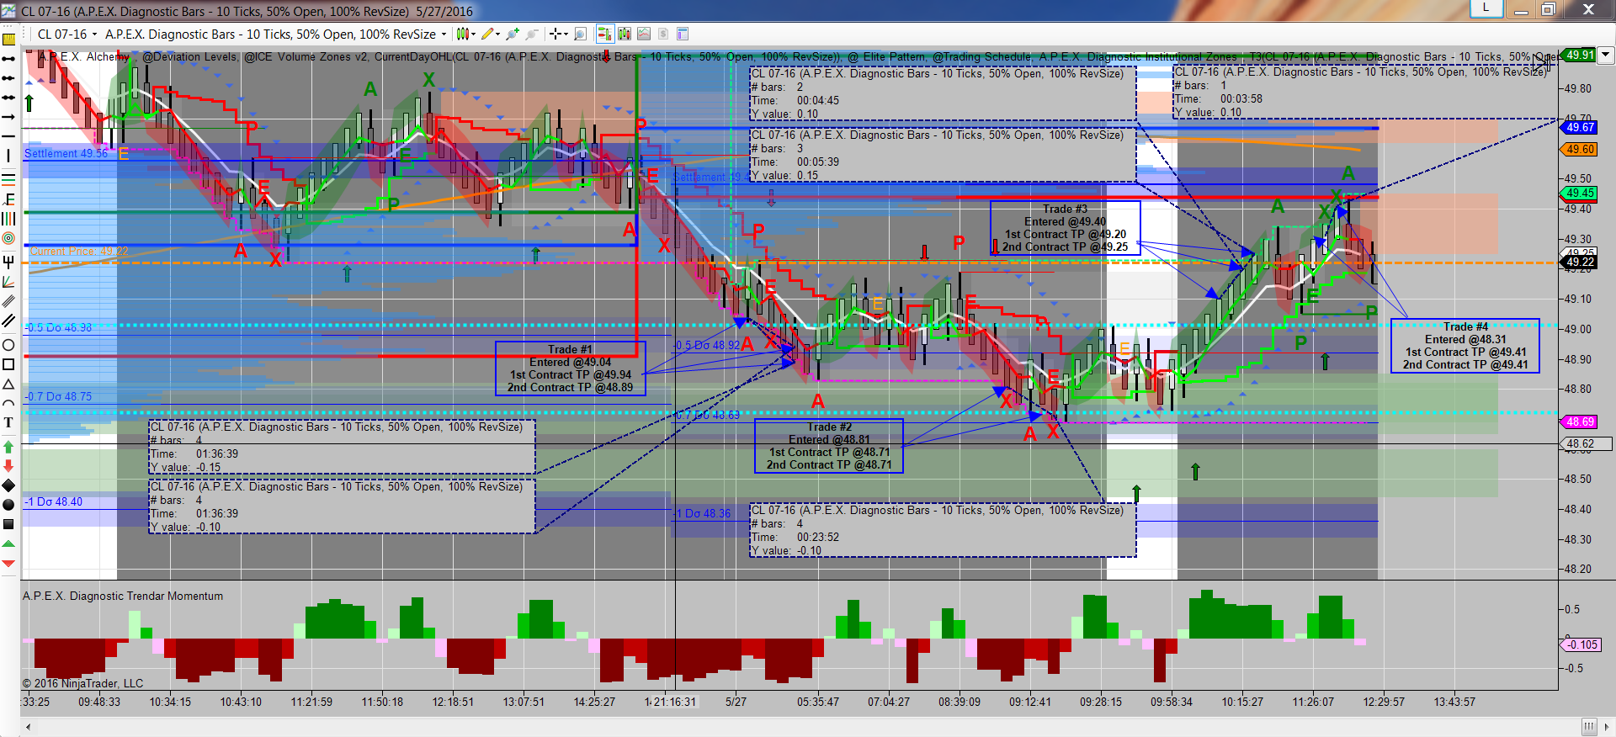This screenshot has width=1616, height=737.
Task: Expand the drawing tools pencil dropdown
Action: (498, 34)
